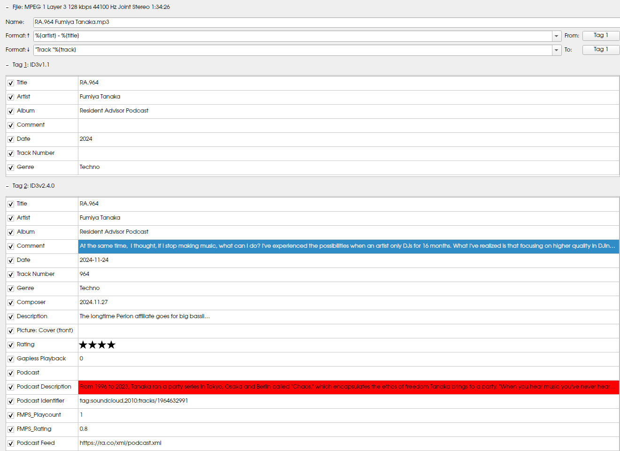Screen dimensions: 620x451
Task: Uncheck Description checkbox in Tag 2
Action: (x=11, y=317)
